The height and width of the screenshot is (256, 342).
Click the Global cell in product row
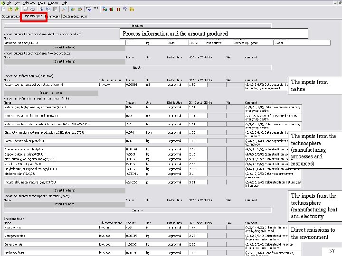(302, 43)
